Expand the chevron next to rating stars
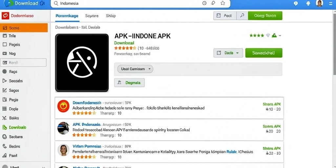This screenshot has height=168, width=336. click(280, 35)
